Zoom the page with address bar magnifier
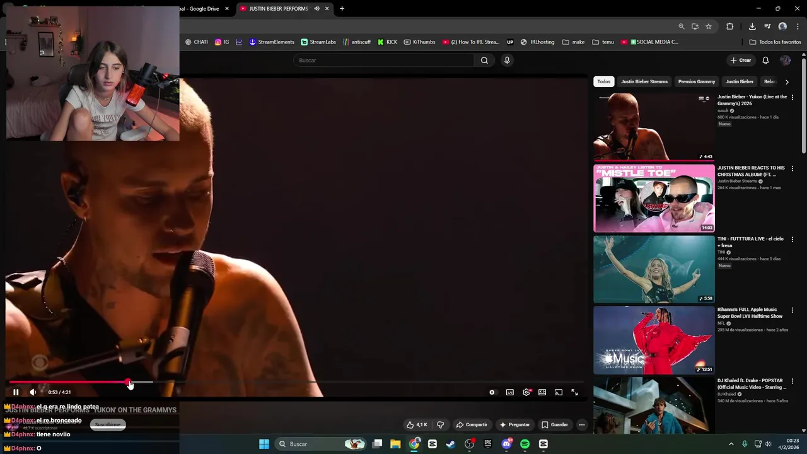This screenshot has height=454, width=807. [682, 26]
